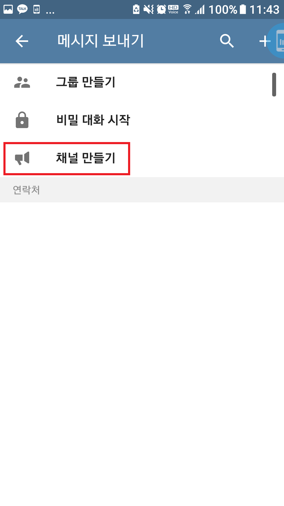Tap the alarm clock status icon
Viewport: 284px width, 506px height.
[x=161, y=9]
